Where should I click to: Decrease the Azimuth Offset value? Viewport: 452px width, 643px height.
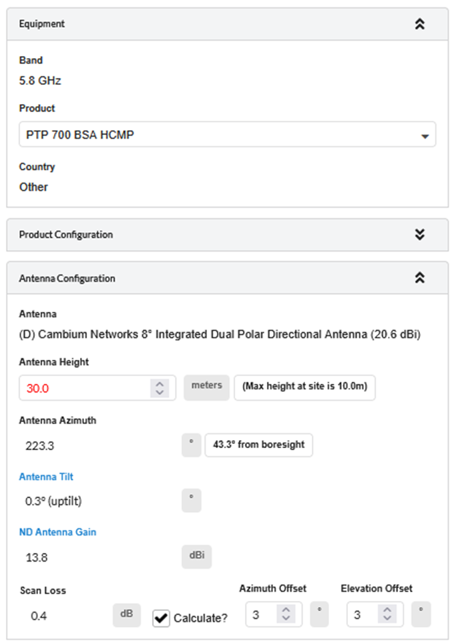coord(286,620)
